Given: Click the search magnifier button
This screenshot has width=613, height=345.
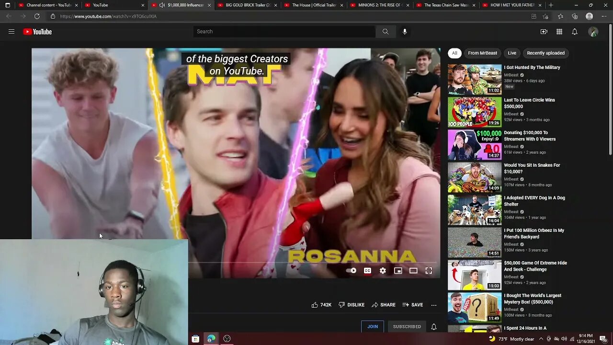Looking at the screenshot, I should pyautogui.click(x=386, y=32).
